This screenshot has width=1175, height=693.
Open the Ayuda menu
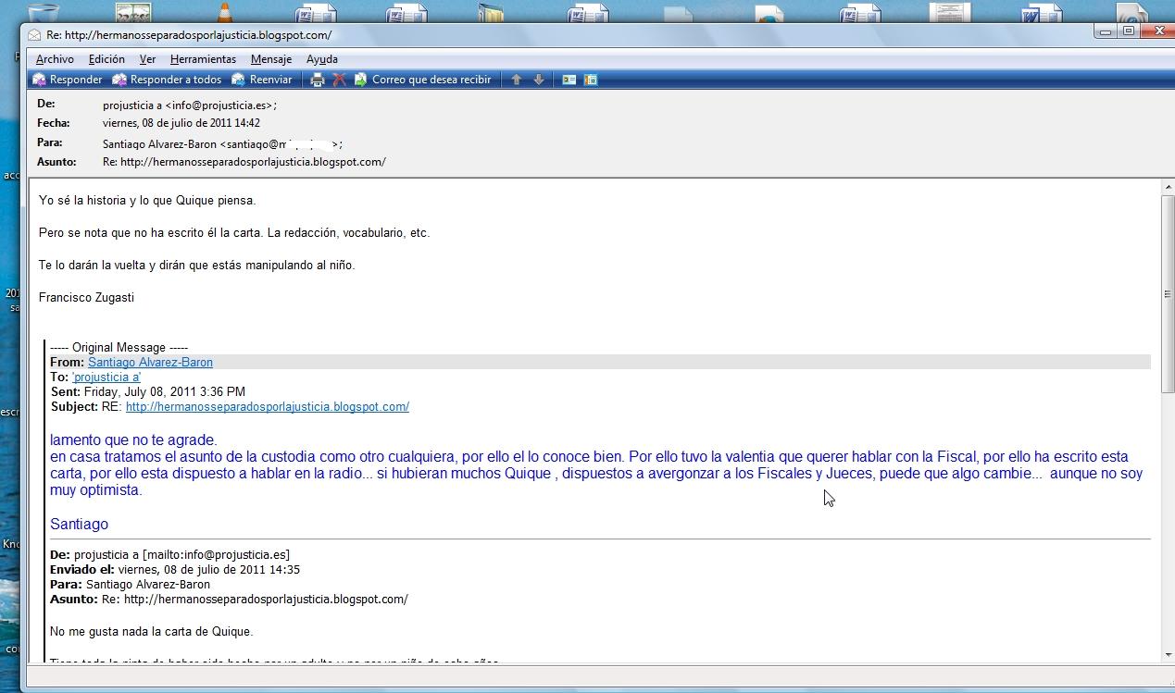[x=322, y=59]
